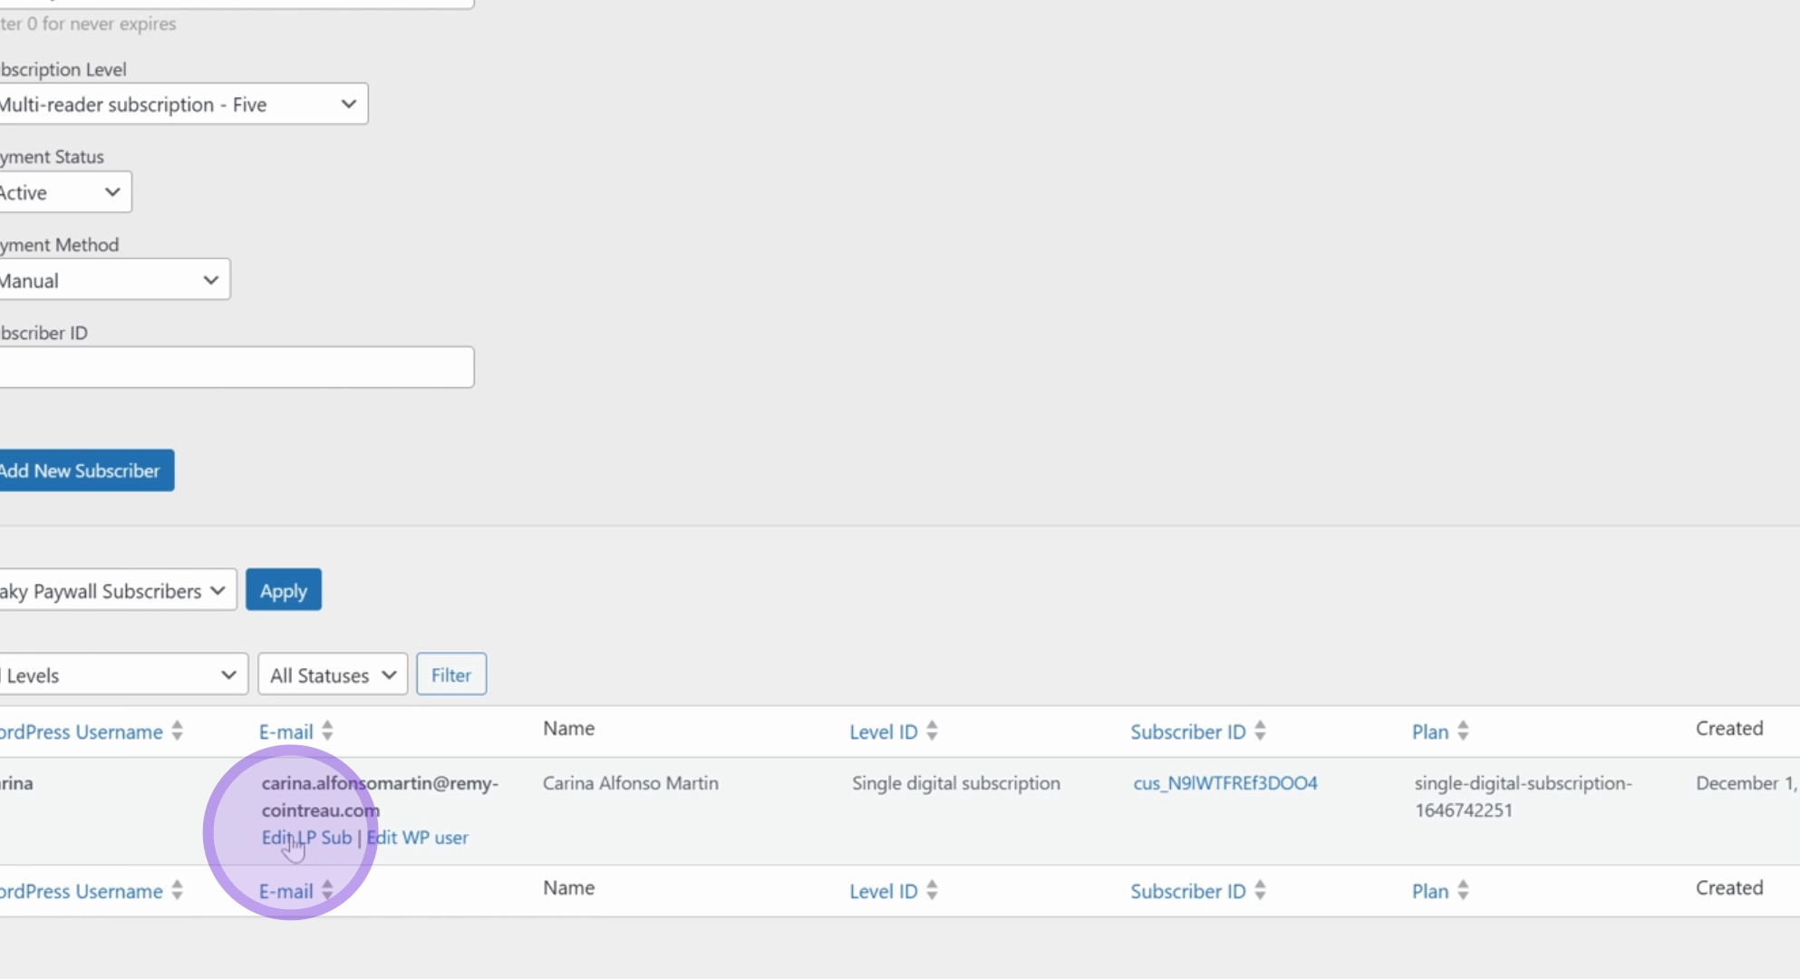
Task: Click the Filter button
Action: [x=451, y=674]
